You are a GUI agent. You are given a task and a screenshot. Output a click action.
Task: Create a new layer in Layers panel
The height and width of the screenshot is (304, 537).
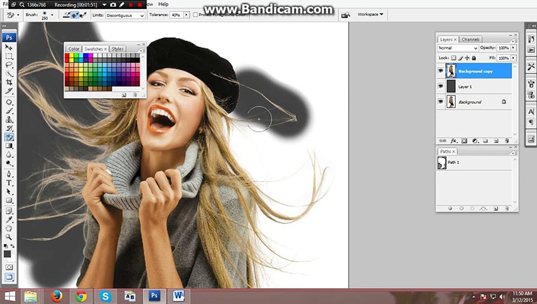pos(496,141)
